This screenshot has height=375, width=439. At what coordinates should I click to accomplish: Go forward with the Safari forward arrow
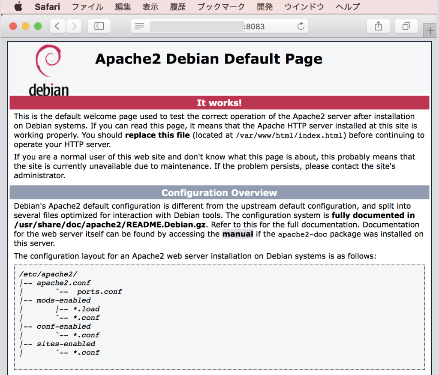tap(74, 26)
